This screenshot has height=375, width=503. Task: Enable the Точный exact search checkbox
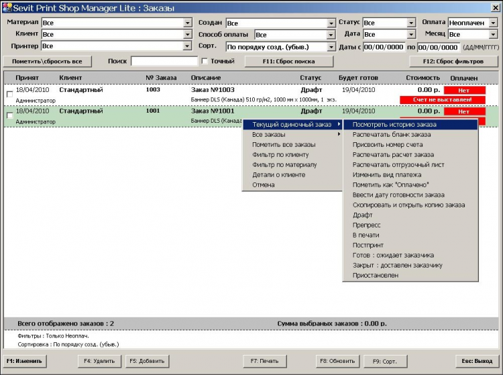[x=205, y=61]
